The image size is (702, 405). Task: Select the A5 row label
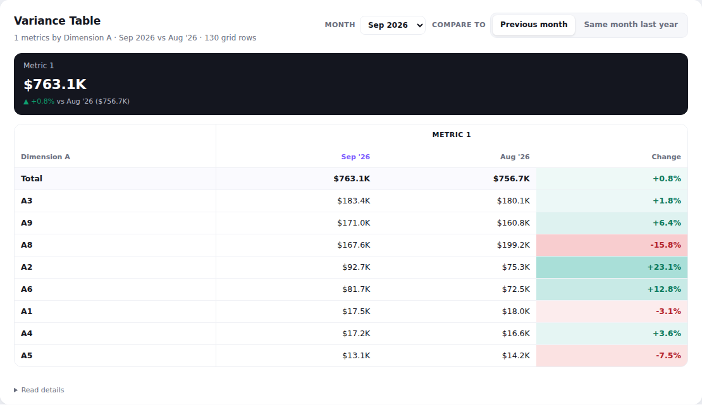[27, 356]
